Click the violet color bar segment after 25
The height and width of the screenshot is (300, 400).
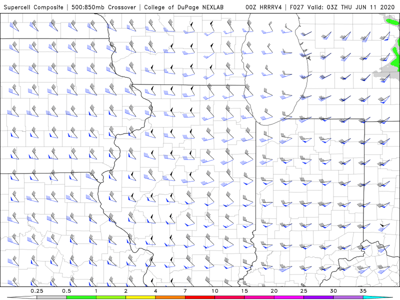click(x=318, y=297)
